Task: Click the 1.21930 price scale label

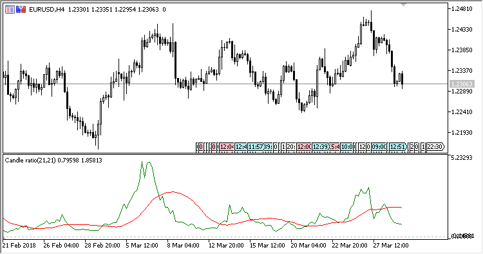Action: [x=462, y=132]
